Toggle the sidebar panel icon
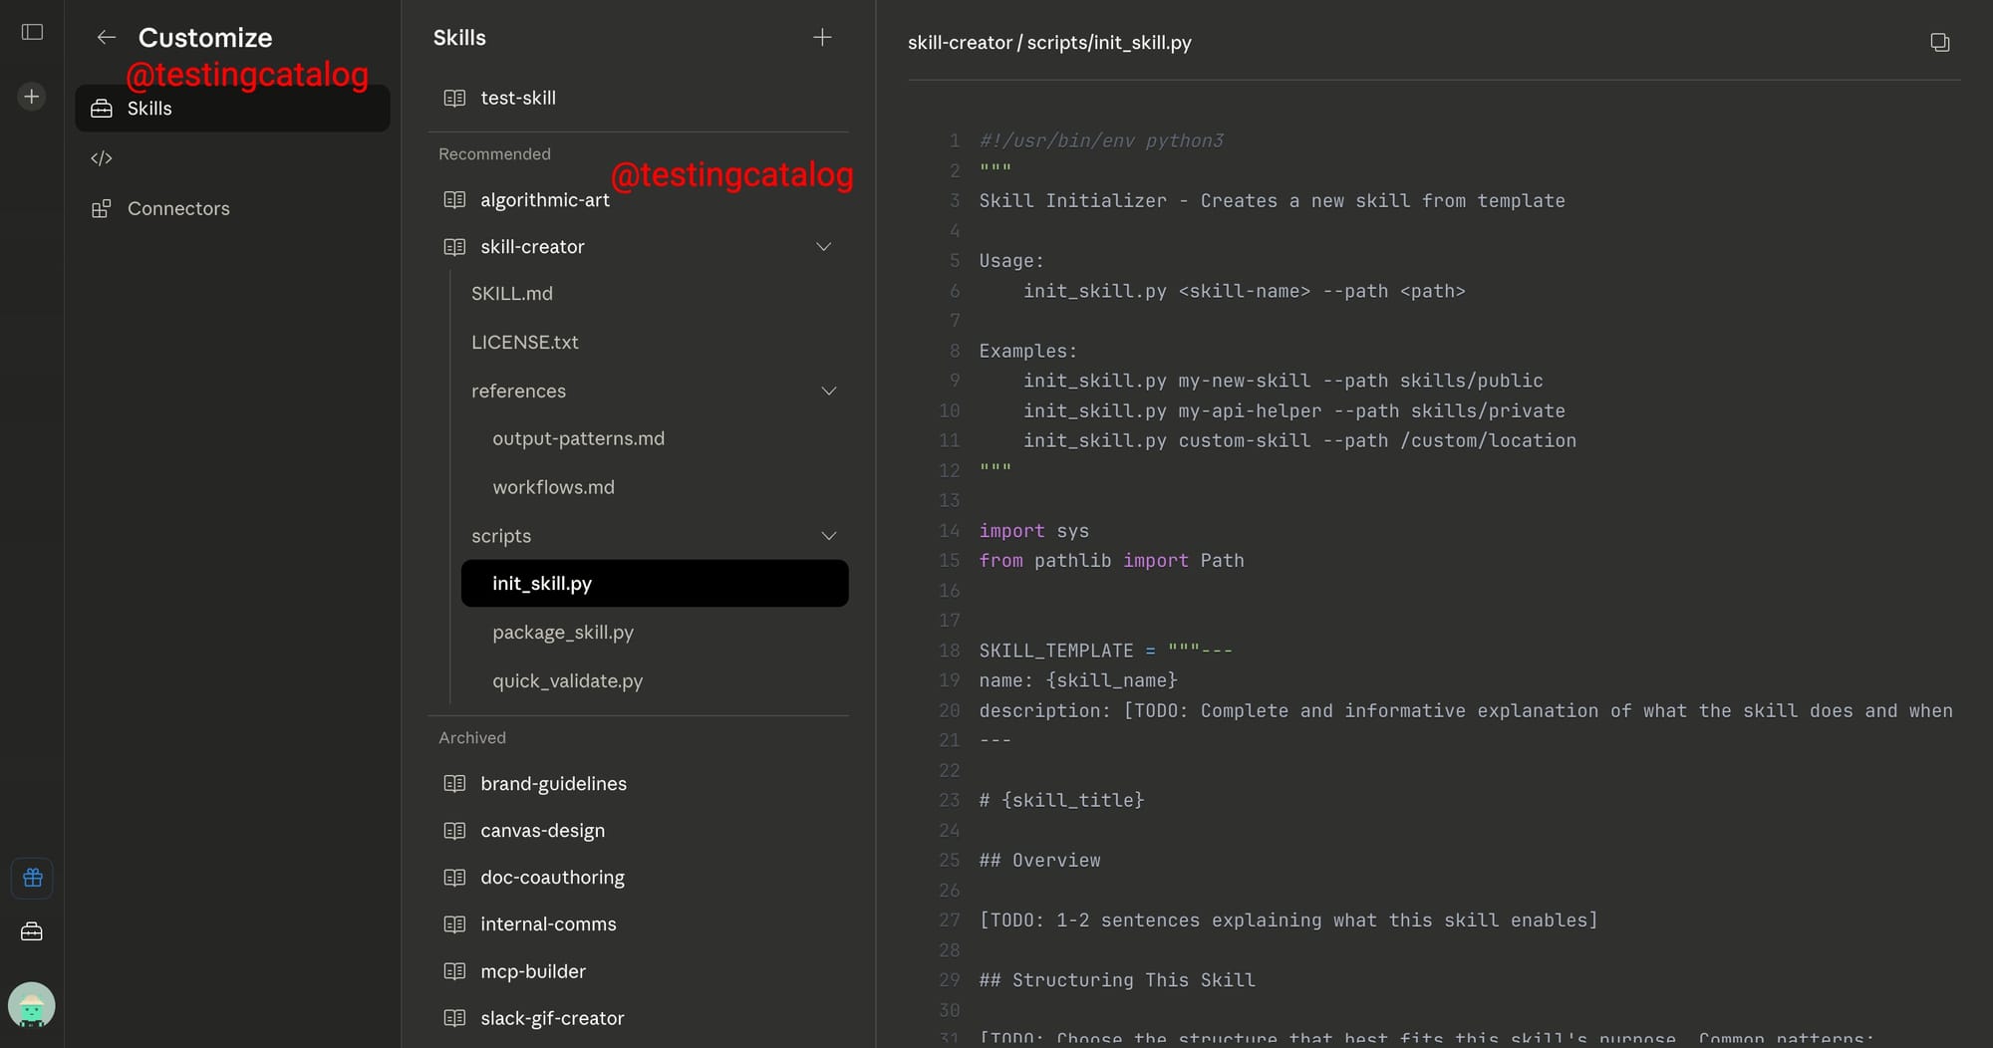 [x=32, y=32]
